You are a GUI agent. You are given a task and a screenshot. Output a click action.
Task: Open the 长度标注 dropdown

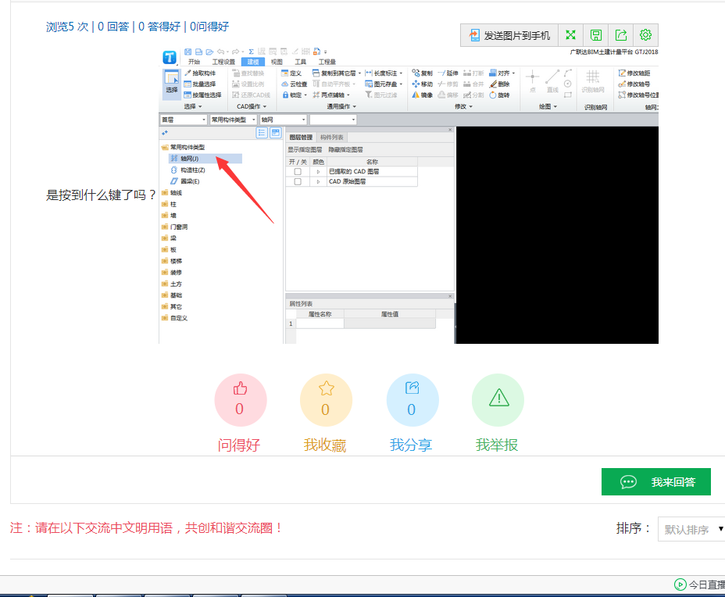click(x=384, y=73)
